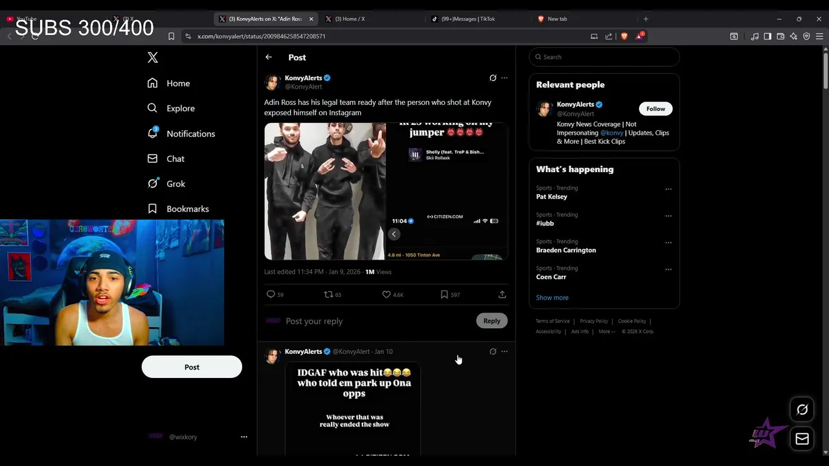This screenshot has height=466, width=829.
Task: Open more options for Braeden Carrington trend
Action: pos(668,243)
